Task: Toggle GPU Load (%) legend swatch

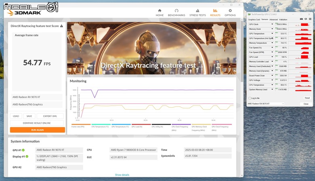Action: point(141,125)
